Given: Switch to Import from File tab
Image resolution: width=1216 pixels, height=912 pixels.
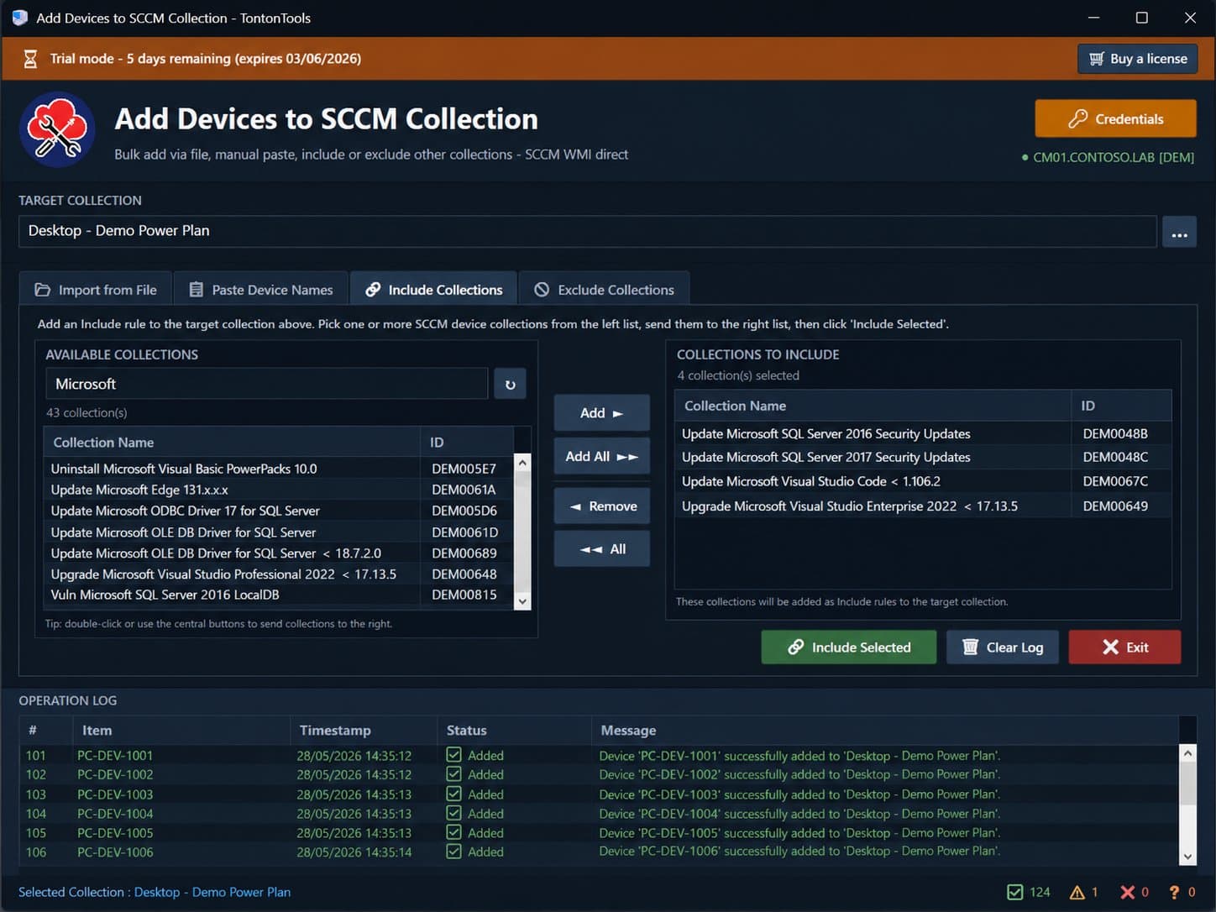Looking at the screenshot, I should pyautogui.click(x=95, y=290).
